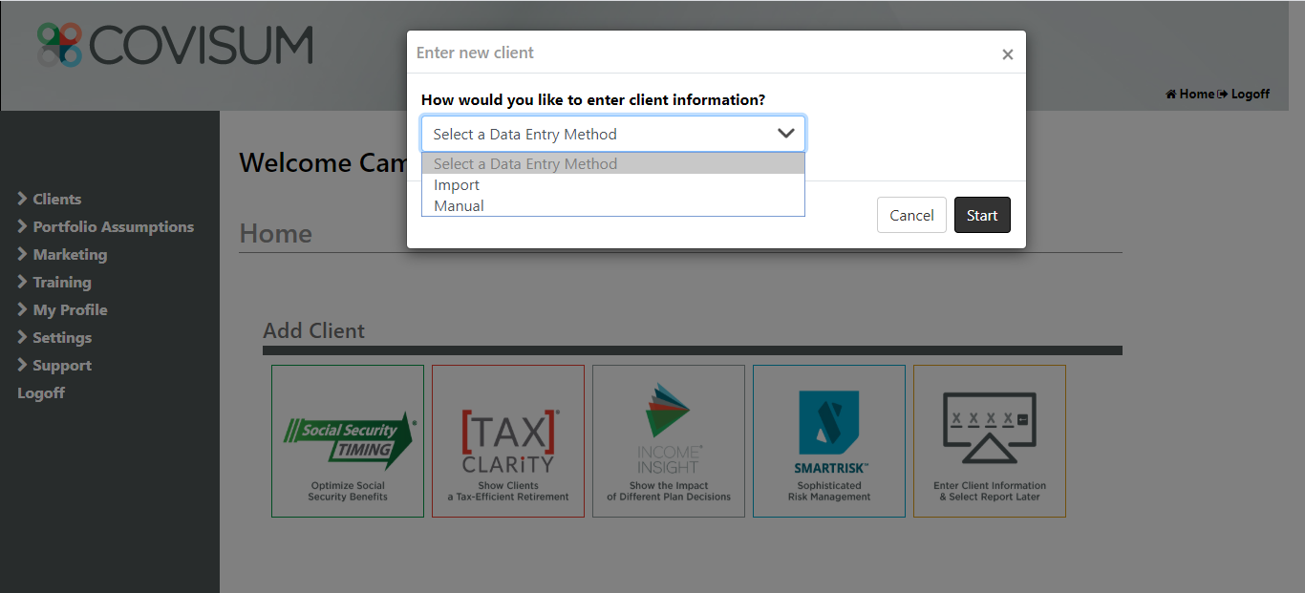Expand the Settings sidebar menu
Image resolution: width=1305 pixels, height=593 pixels.
tap(54, 337)
